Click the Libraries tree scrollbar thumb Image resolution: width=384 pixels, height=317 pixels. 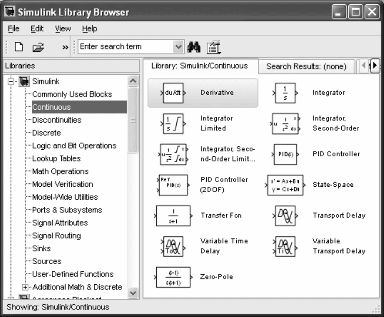tap(133, 120)
